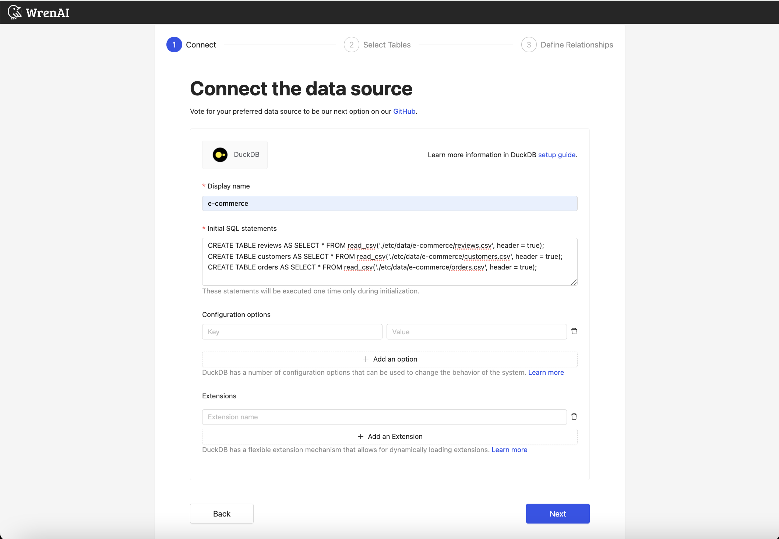Image resolution: width=779 pixels, height=539 pixels.
Task: Click the step 1 Connect circle
Action: (174, 45)
